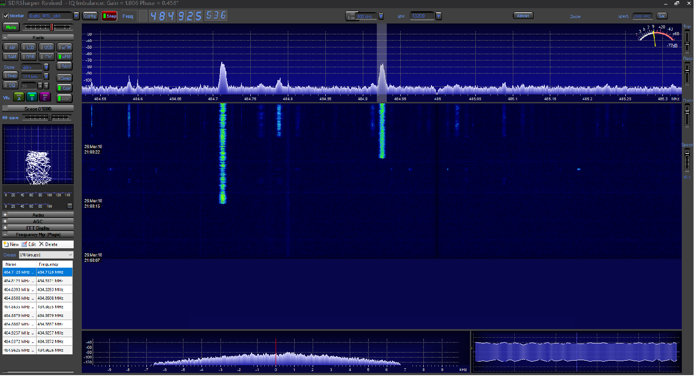Click the About button
This screenshot has width=694, height=376.
click(523, 16)
